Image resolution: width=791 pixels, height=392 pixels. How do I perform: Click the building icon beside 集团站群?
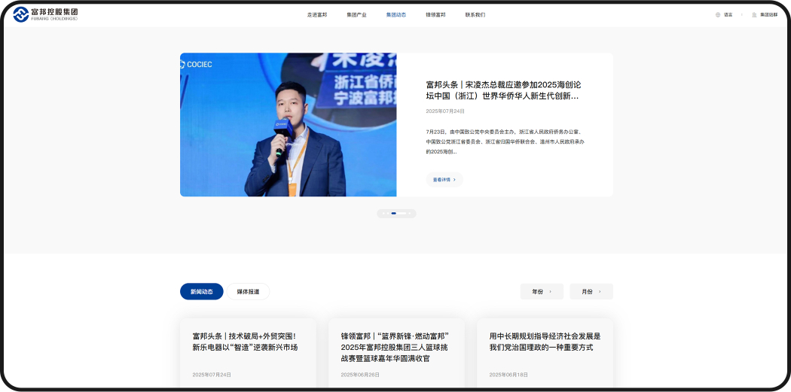click(754, 14)
